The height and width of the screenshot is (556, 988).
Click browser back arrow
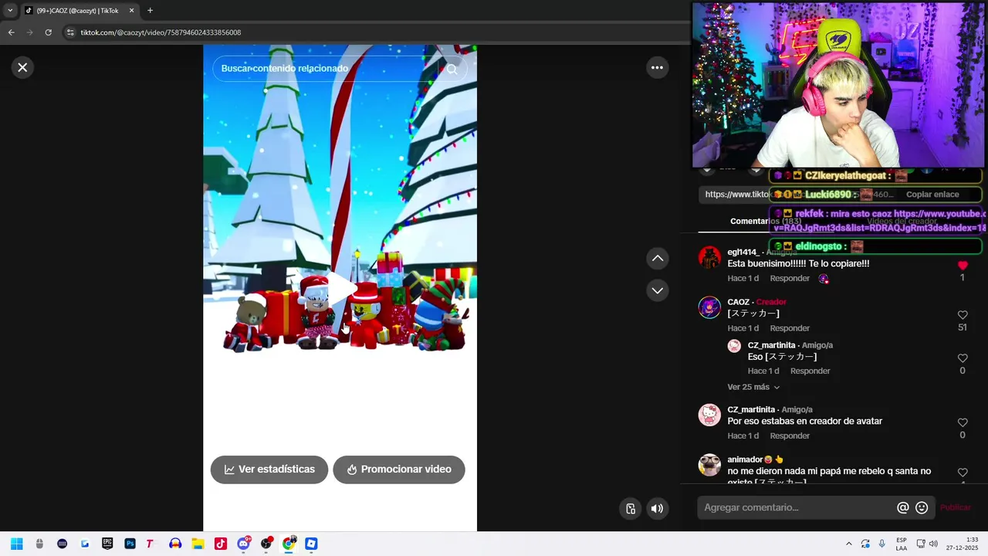point(11,32)
